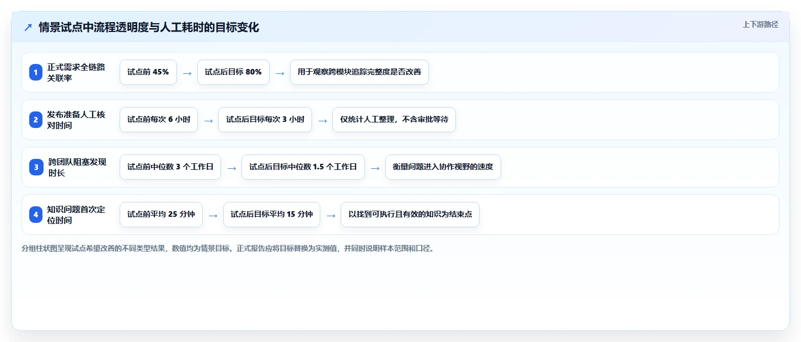This screenshot has width=801, height=342.
Task: Click the 上下游路径 label
Action: coord(760,24)
